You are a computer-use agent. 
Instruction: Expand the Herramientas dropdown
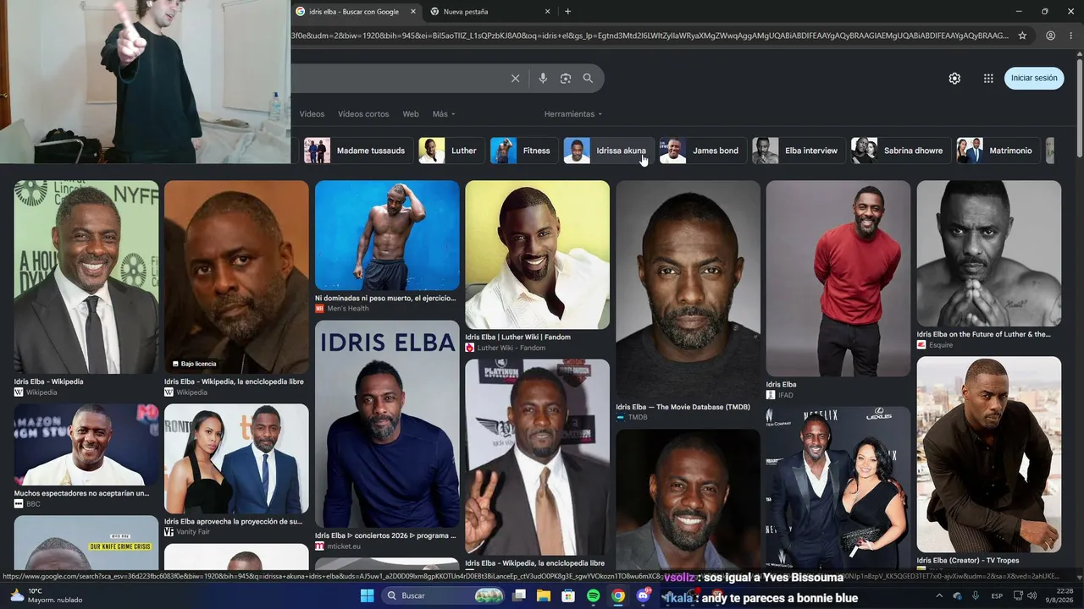tap(573, 114)
